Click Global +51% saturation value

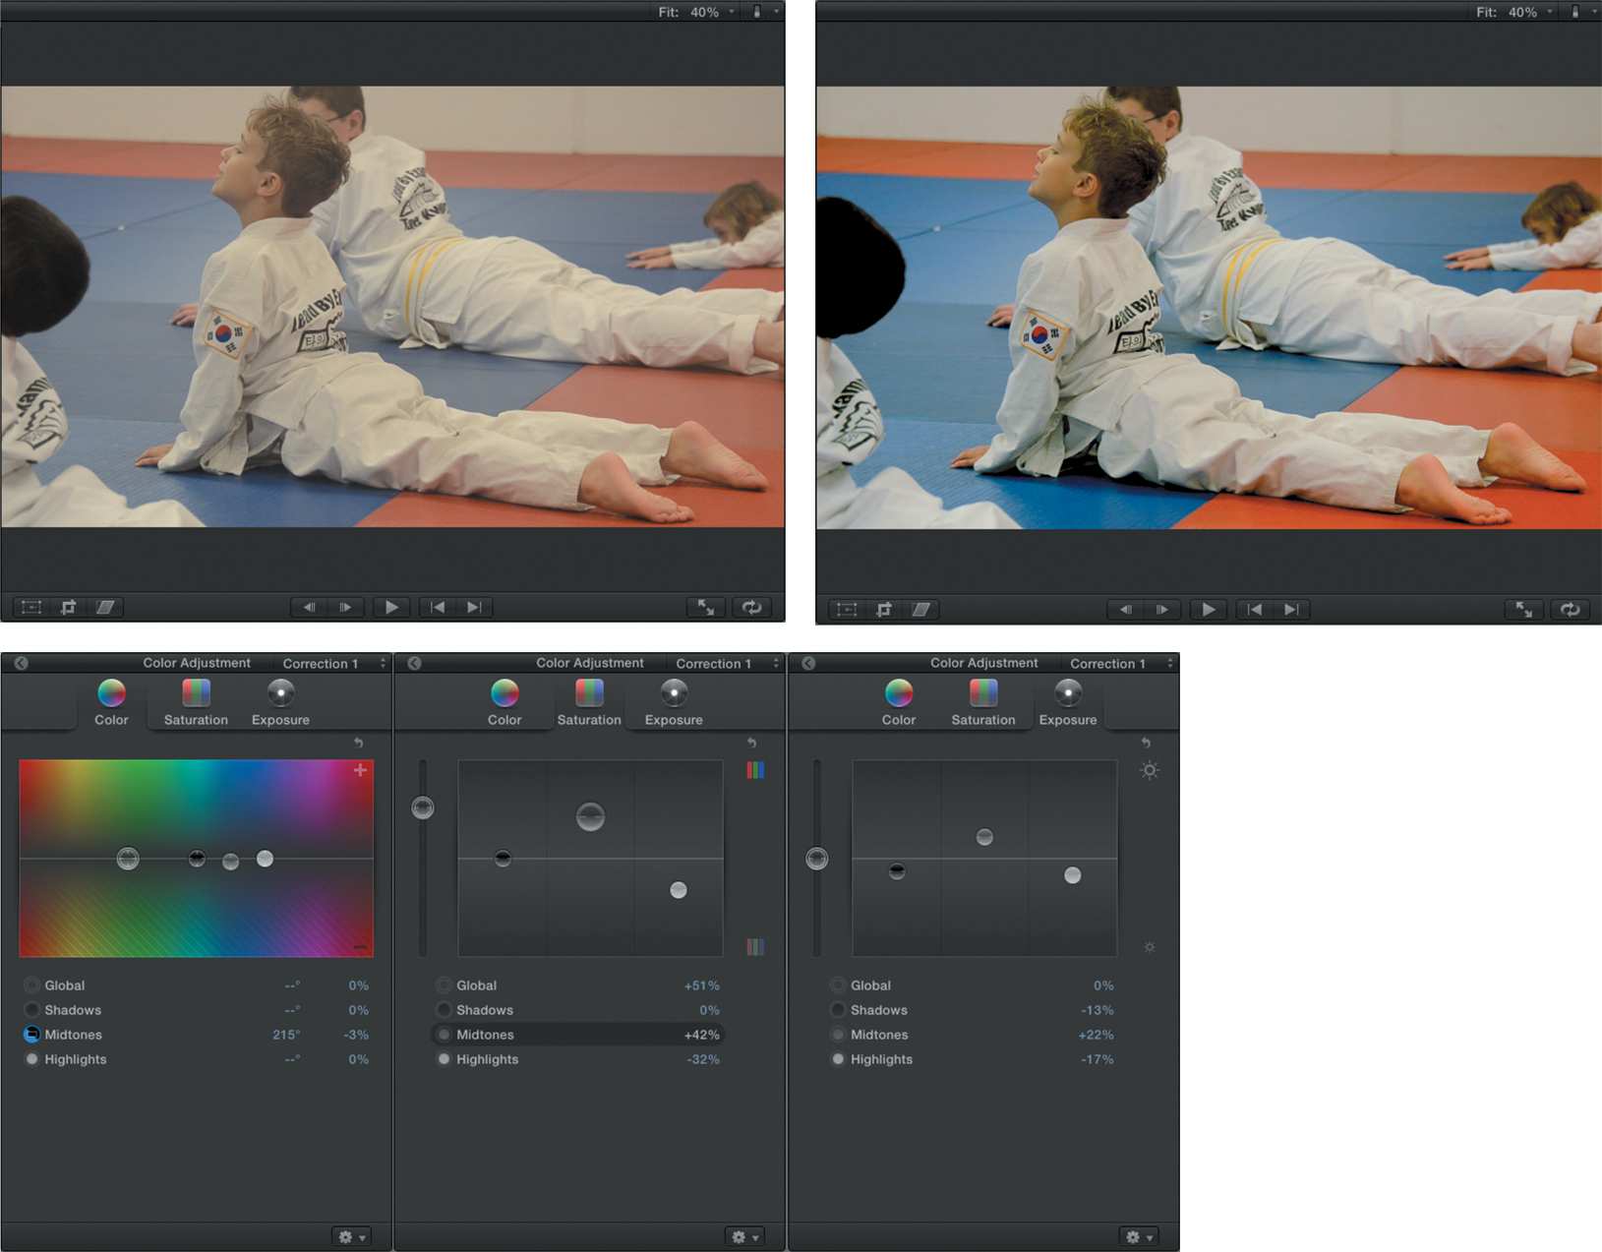point(702,985)
